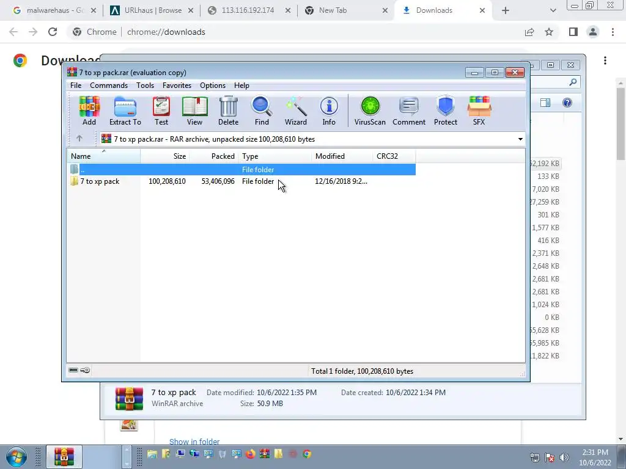Screen dimensions: 626x469
Task: Open the Options menu
Action: 213,85
